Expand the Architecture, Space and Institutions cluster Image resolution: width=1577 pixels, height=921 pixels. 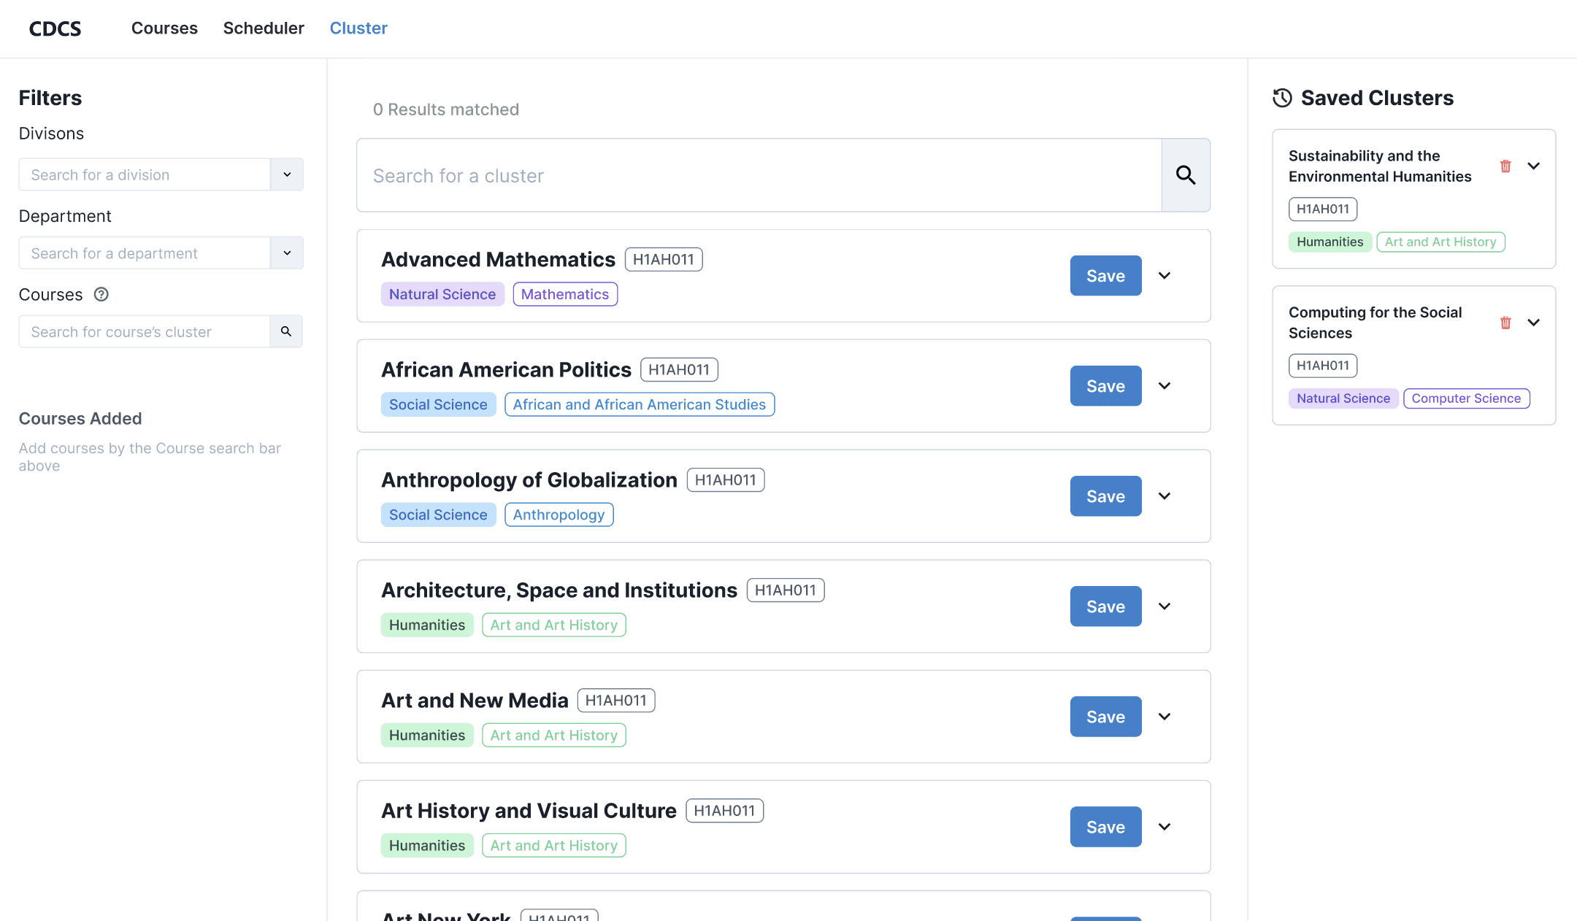1164,606
